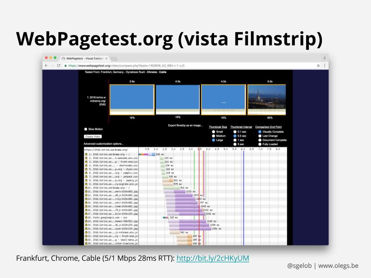
Task: Click lock icon of request 1
Action: 86,154
